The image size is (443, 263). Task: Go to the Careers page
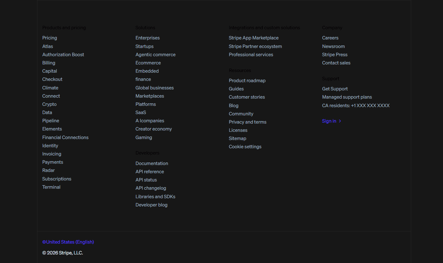pos(330,38)
